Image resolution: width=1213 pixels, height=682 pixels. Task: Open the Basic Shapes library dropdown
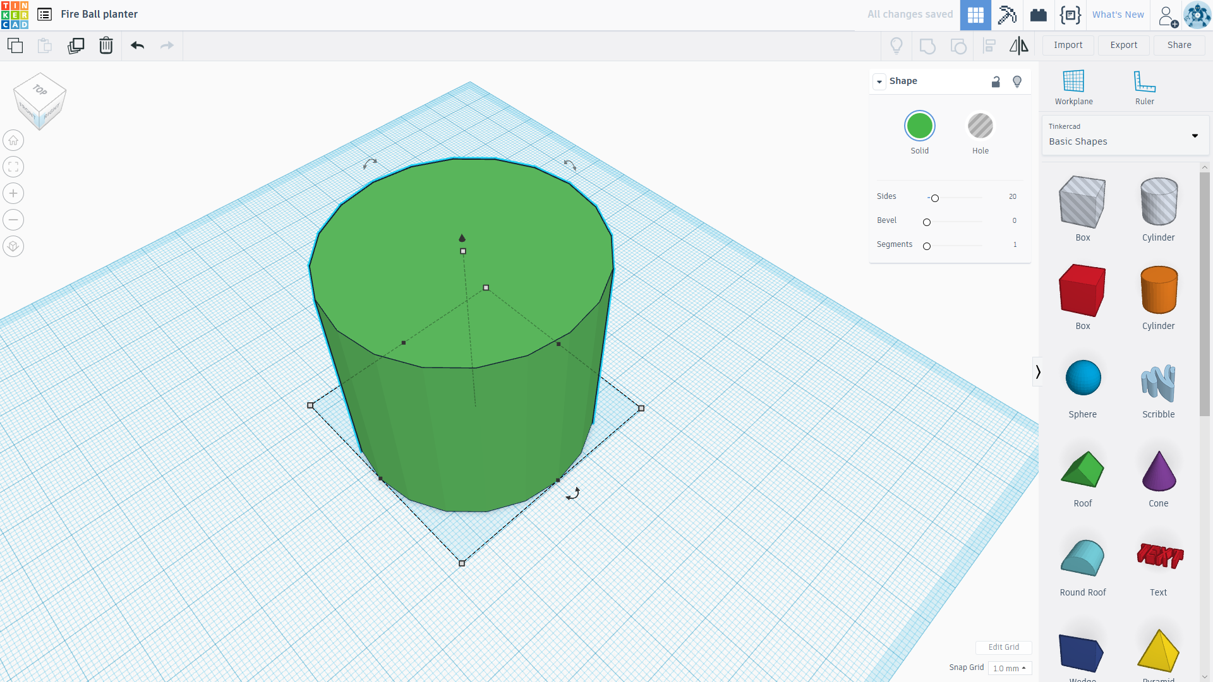[1125, 135]
